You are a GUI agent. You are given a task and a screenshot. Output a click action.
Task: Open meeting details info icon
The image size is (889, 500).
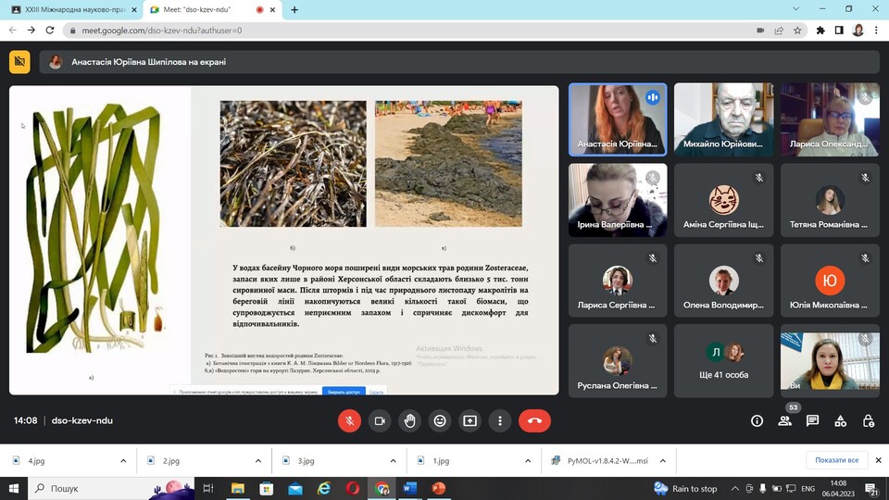pos(757,420)
